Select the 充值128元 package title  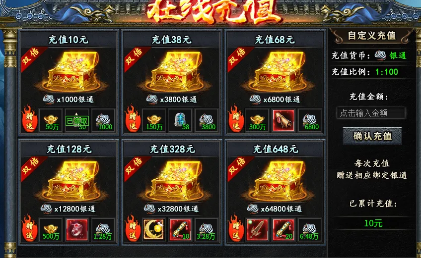(x=69, y=149)
